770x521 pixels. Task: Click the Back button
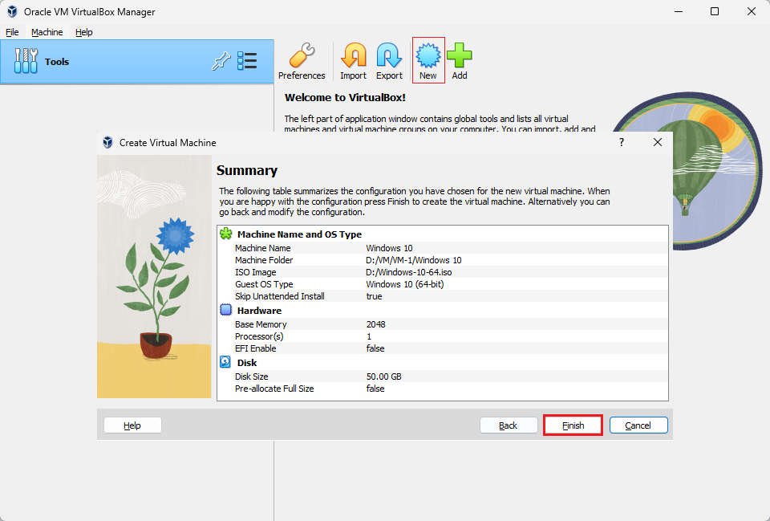[509, 425]
